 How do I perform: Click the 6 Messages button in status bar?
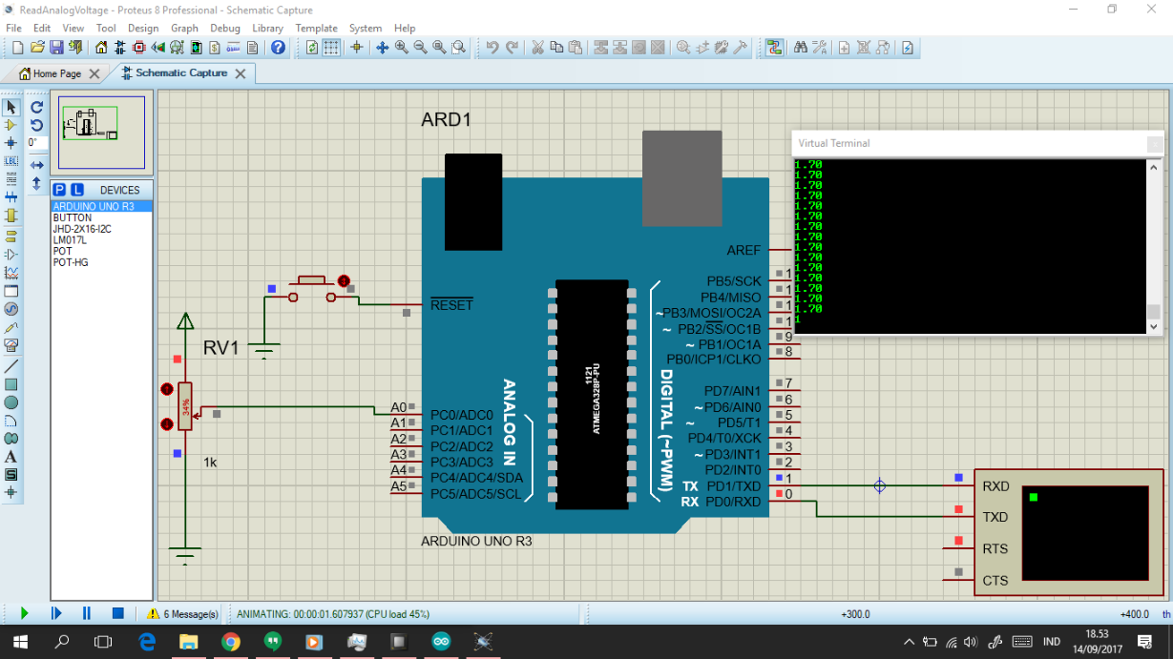click(181, 613)
